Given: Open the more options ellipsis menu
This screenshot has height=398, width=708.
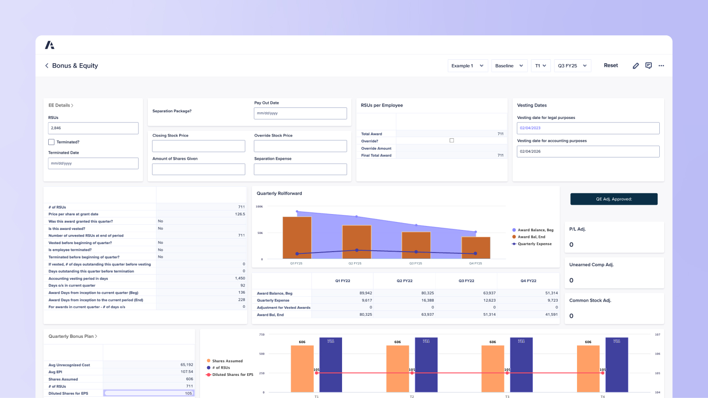Looking at the screenshot, I should click(662, 65).
